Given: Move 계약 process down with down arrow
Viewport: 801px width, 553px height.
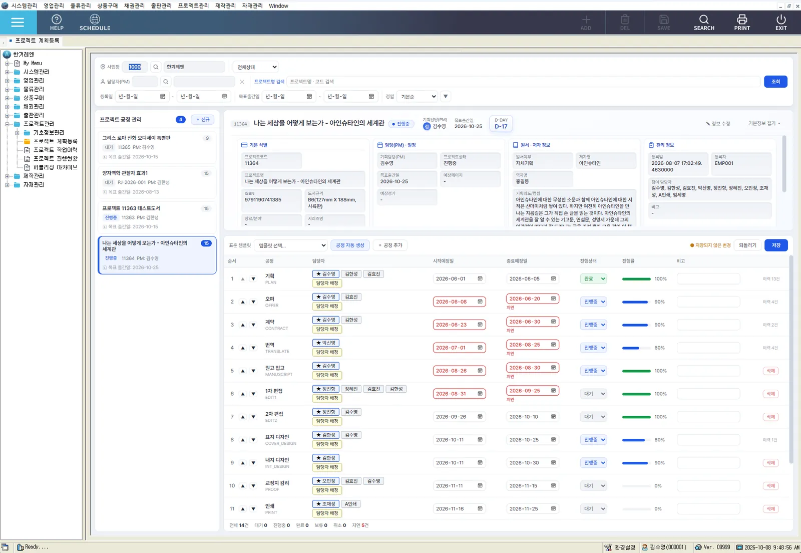Looking at the screenshot, I should 253,325.
